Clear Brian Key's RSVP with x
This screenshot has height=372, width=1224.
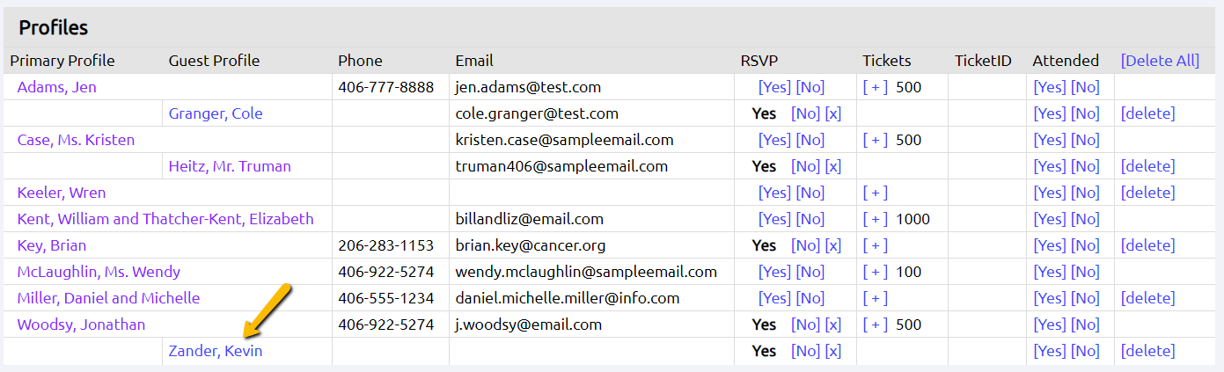click(x=833, y=245)
